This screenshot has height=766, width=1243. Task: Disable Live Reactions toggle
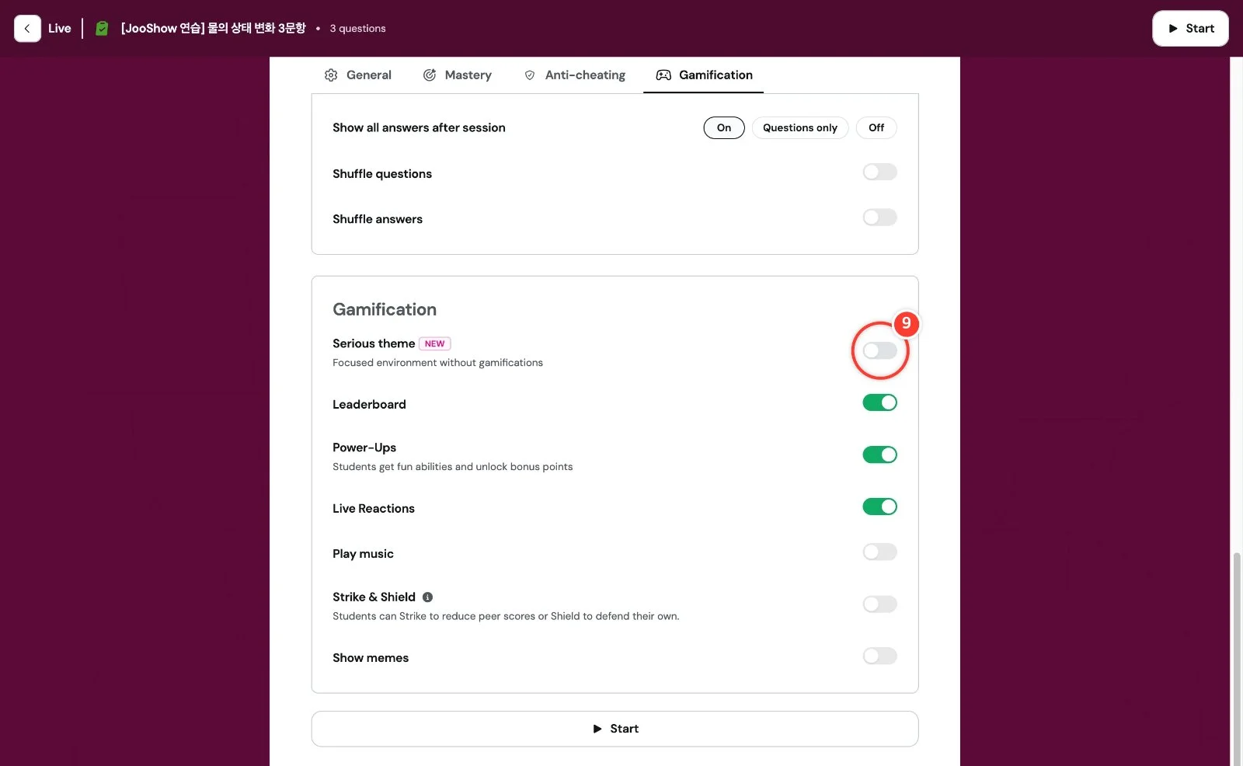tap(879, 507)
